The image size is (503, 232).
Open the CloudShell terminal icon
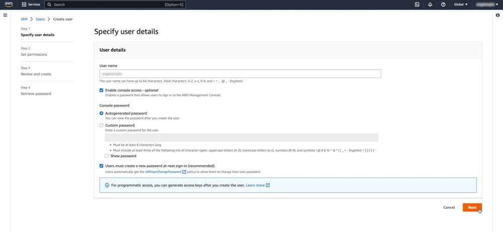click(x=417, y=5)
